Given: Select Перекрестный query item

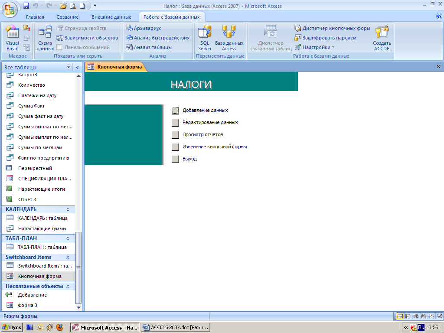Looking at the screenshot, I should point(39,168).
